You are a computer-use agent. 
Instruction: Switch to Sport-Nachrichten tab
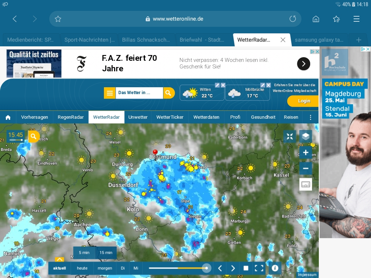tap(89, 40)
